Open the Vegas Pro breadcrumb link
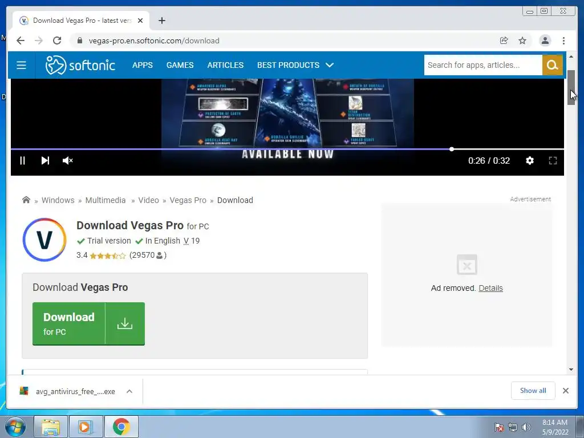The width and height of the screenshot is (584, 438). pos(188,200)
